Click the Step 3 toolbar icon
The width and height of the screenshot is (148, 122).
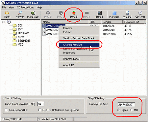click(x=74, y=13)
